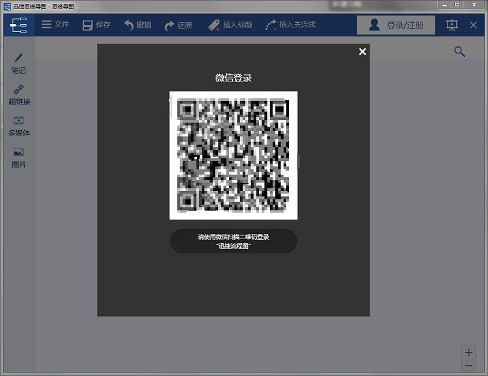Click the 微信登录 heading text
This screenshot has width=488, height=376.
(x=234, y=78)
